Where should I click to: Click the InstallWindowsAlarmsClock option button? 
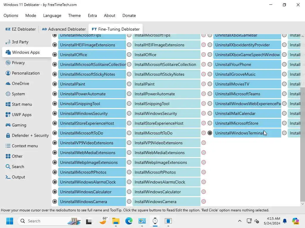tap(166, 182)
